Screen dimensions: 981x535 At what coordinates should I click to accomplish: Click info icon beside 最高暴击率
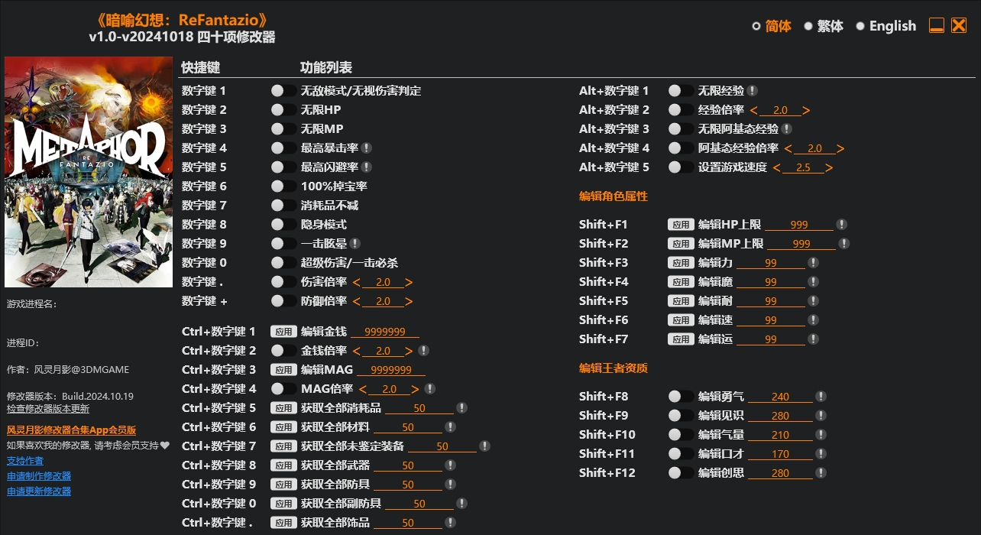367,148
